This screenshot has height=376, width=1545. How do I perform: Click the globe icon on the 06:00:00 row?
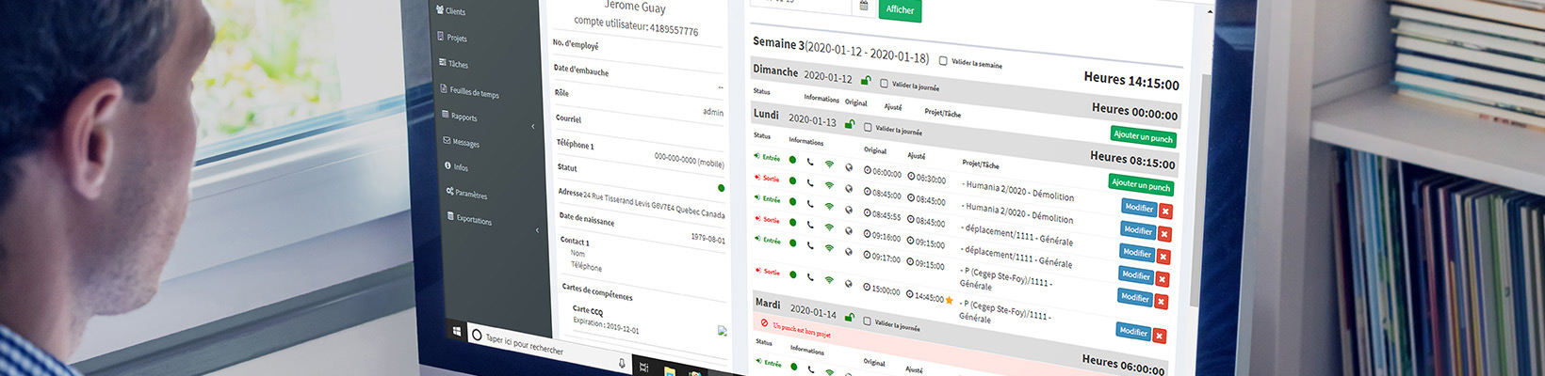849,168
